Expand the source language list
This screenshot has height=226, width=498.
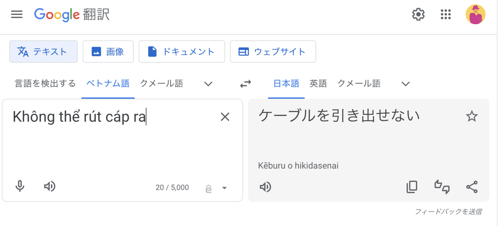[x=208, y=84]
